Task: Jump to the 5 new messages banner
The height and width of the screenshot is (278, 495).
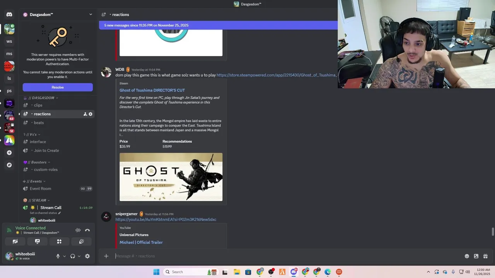Action: click(218, 25)
